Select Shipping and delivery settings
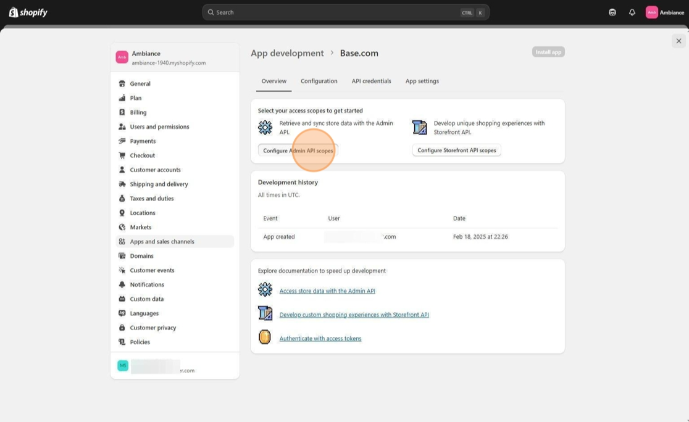689x422 pixels. point(159,184)
